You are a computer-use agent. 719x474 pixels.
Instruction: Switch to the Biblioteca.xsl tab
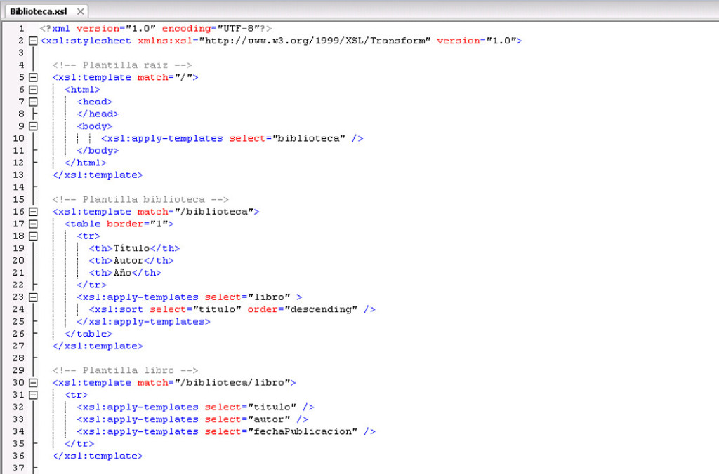[x=39, y=11]
